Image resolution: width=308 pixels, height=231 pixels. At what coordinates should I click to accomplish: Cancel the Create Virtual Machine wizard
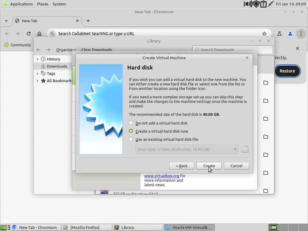click(236, 166)
